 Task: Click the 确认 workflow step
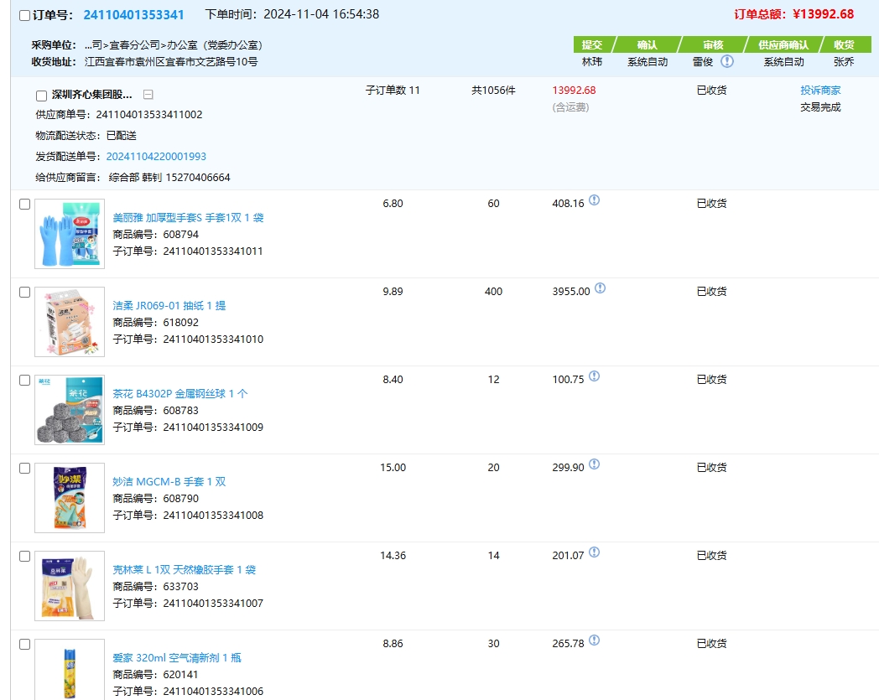pos(648,44)
